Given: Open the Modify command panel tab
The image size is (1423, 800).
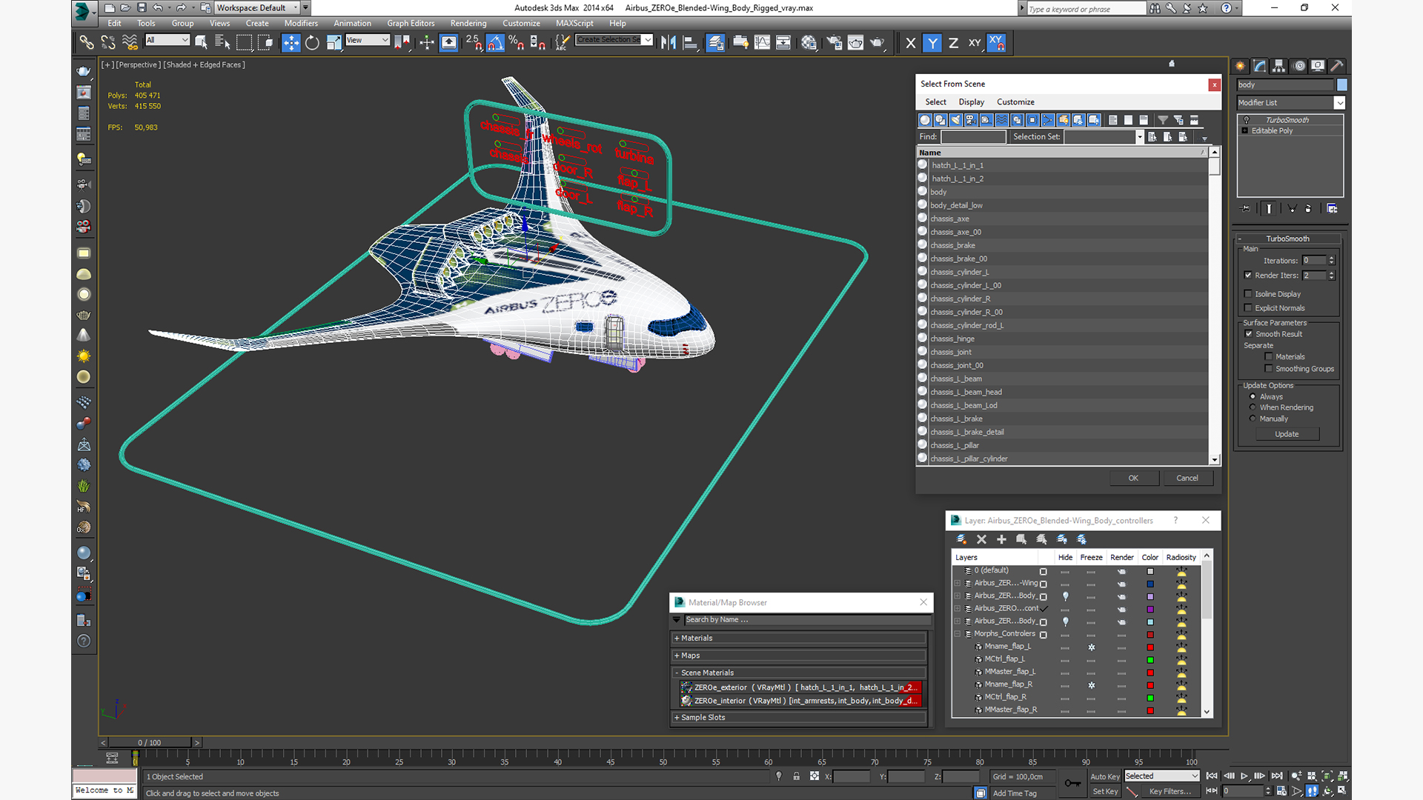Looking at the screenshot, I should 1260,66.
